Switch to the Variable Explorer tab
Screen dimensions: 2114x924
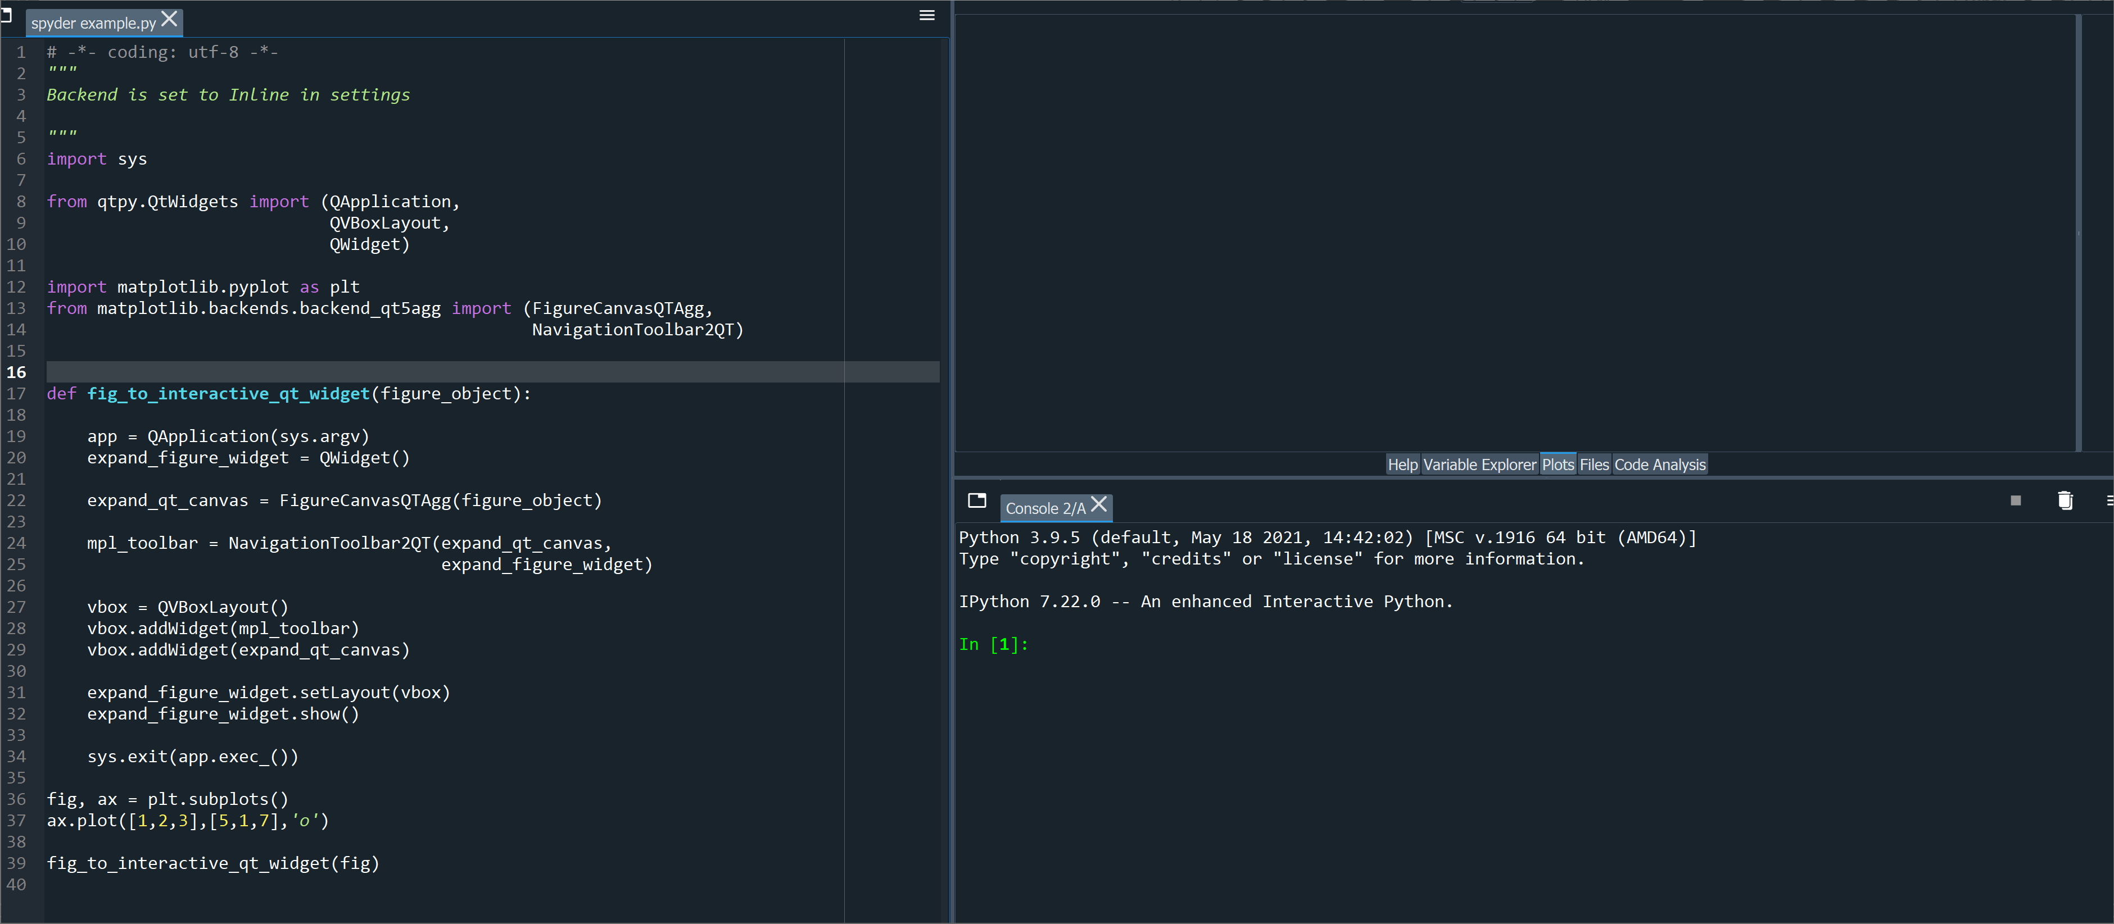[1479, 465]
